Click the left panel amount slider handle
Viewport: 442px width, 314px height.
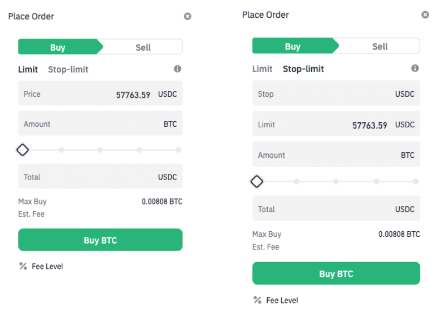pos(22,149)
